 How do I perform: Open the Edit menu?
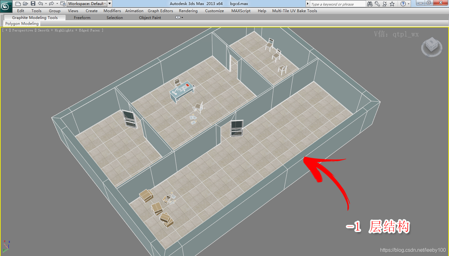pos(21,11)
